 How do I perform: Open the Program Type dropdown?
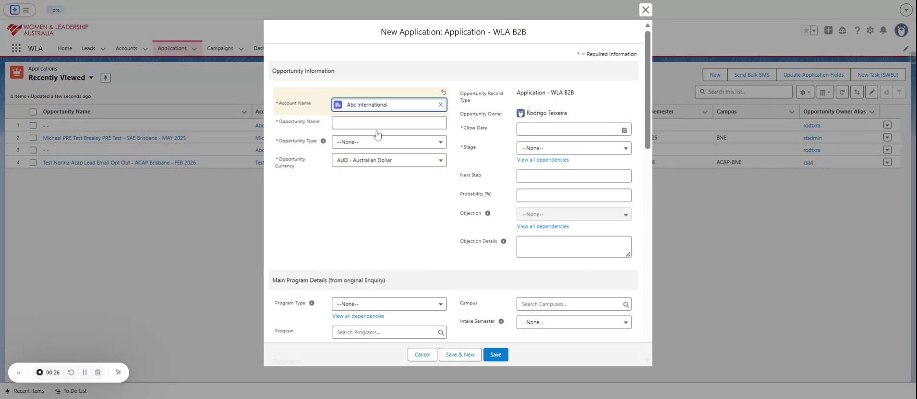click(x=389, y=304)
